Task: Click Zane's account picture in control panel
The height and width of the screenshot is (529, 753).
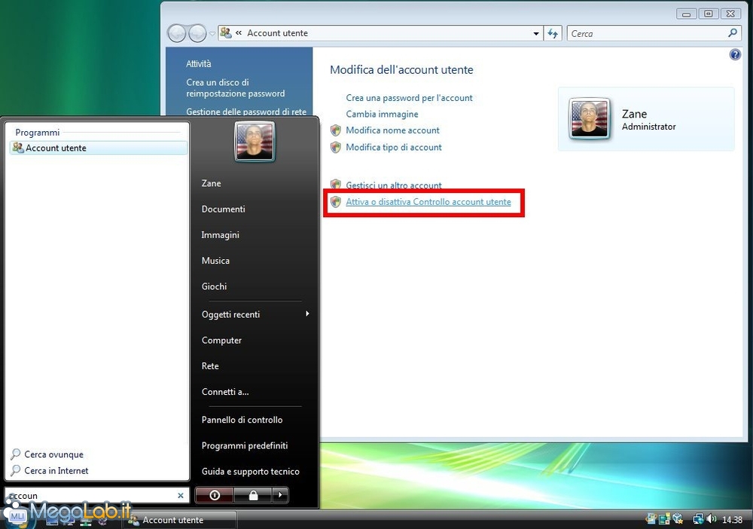Action: pyautogui.click(x=590, y=118)
